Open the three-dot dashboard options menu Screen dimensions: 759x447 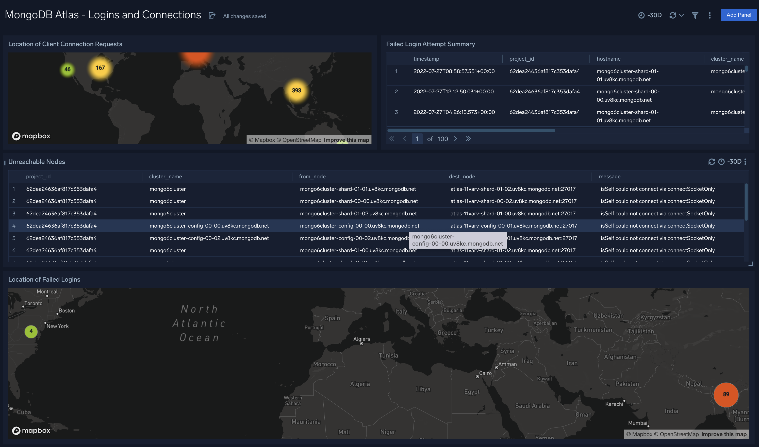[x=709, y=15]
